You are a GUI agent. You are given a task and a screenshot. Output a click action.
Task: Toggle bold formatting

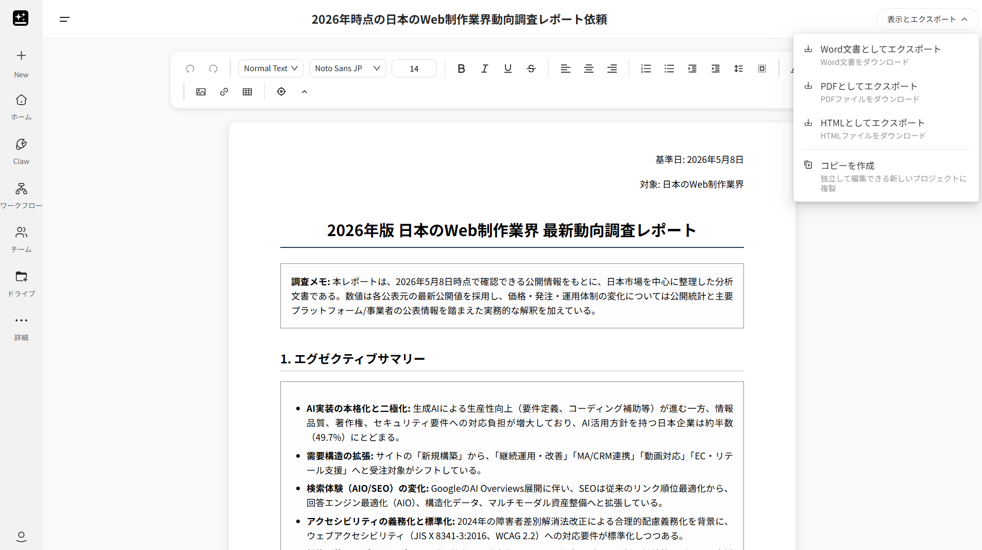[461, 69]
